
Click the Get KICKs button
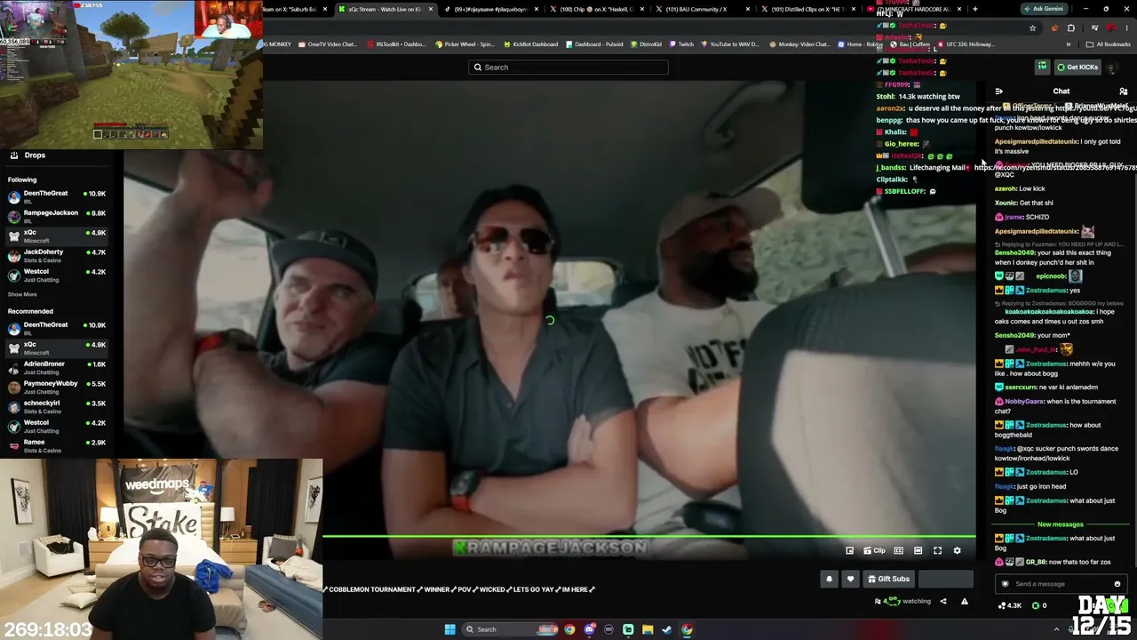tap(1077, 68)
